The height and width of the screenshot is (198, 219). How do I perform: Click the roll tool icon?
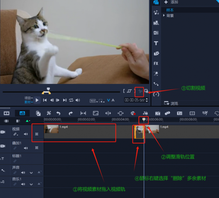(x=108, y=113)
